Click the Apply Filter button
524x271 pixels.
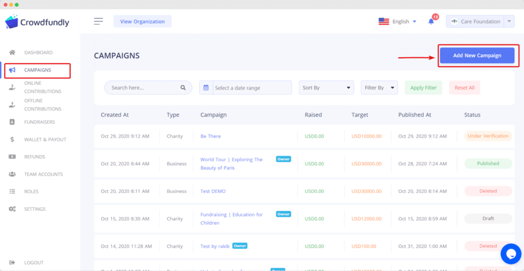pos(423,88)
